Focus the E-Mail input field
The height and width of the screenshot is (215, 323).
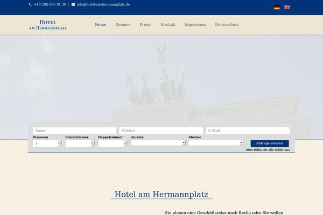pos(248,131)
